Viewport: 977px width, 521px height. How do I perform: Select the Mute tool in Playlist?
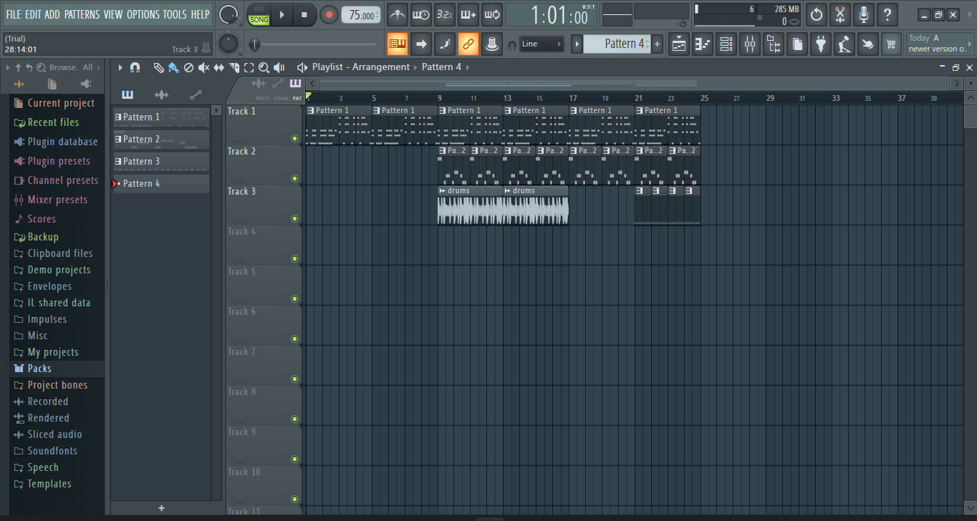203,67
